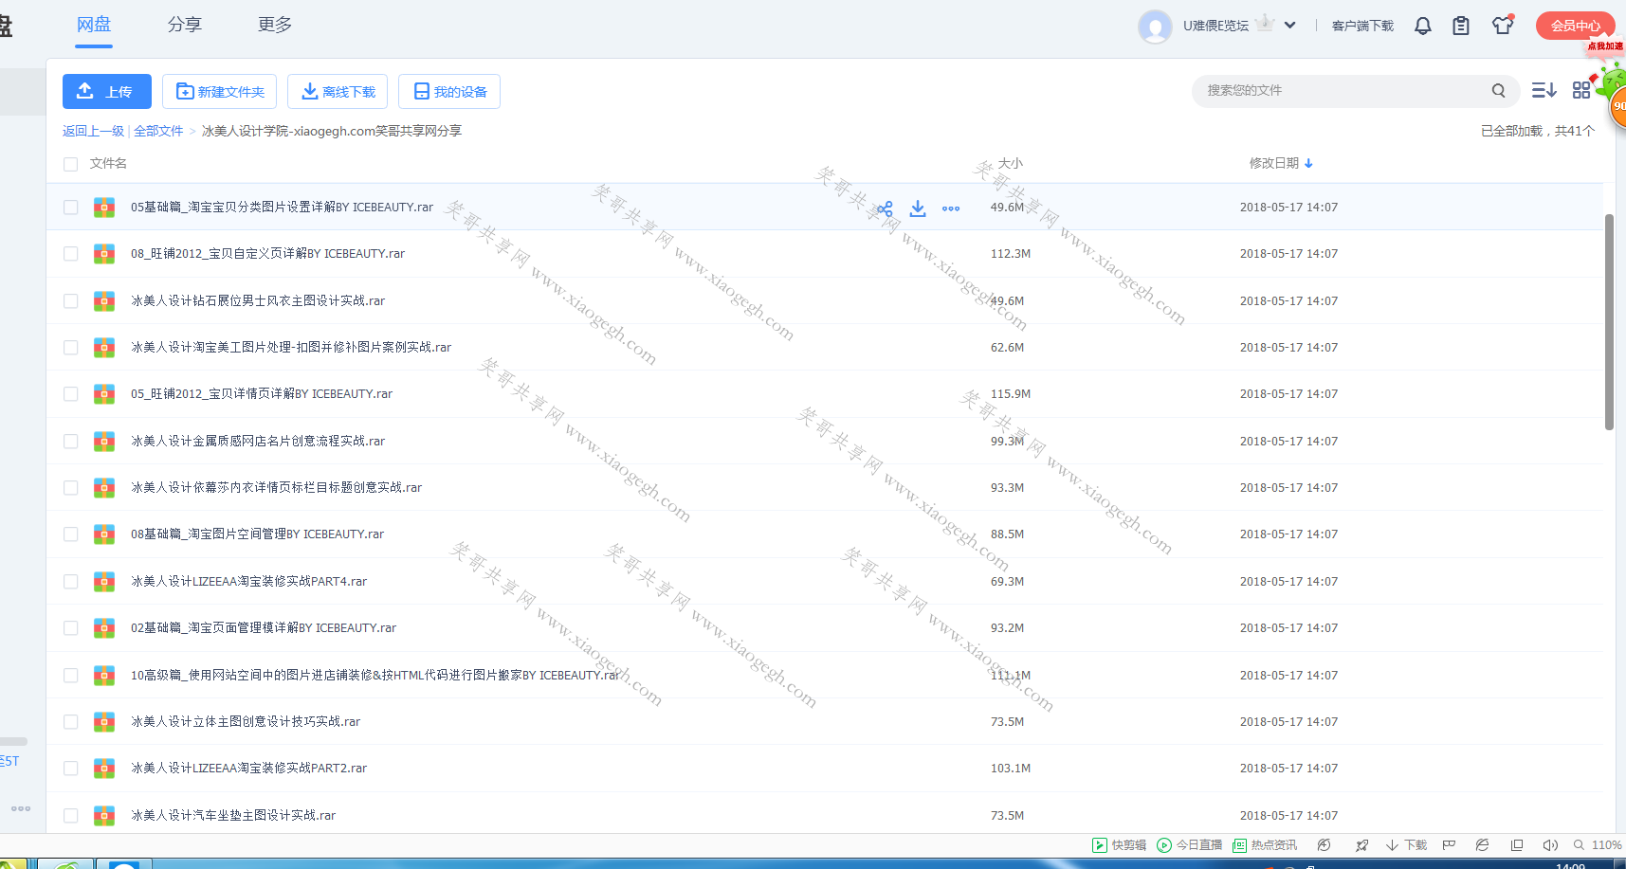Click the search magnifier icon
The height and width of the screenshot is (869, 1626).
pyautogui.click(x=1498, y=91)
